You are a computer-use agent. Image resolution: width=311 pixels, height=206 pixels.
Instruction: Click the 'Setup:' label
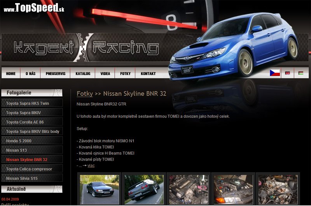click(82, 129)
